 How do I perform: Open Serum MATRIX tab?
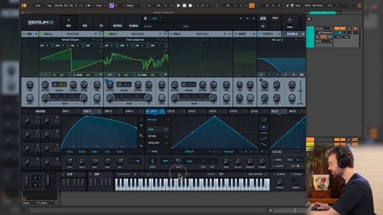(117, 23)
